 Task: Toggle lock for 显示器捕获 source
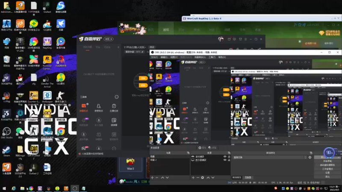(229, 160)
